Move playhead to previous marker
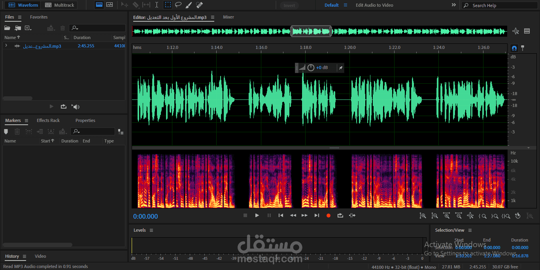 (281, 216)
